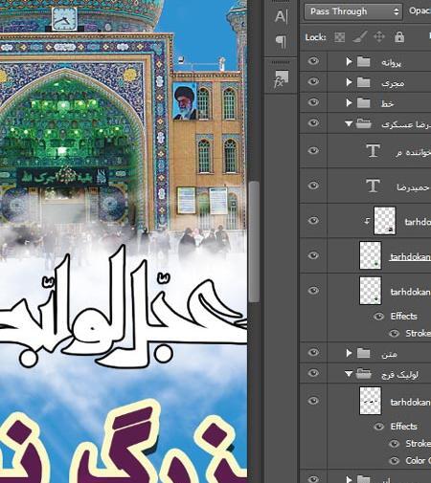
Task: Click the lock all padlock icon
Action: [399, 37]
